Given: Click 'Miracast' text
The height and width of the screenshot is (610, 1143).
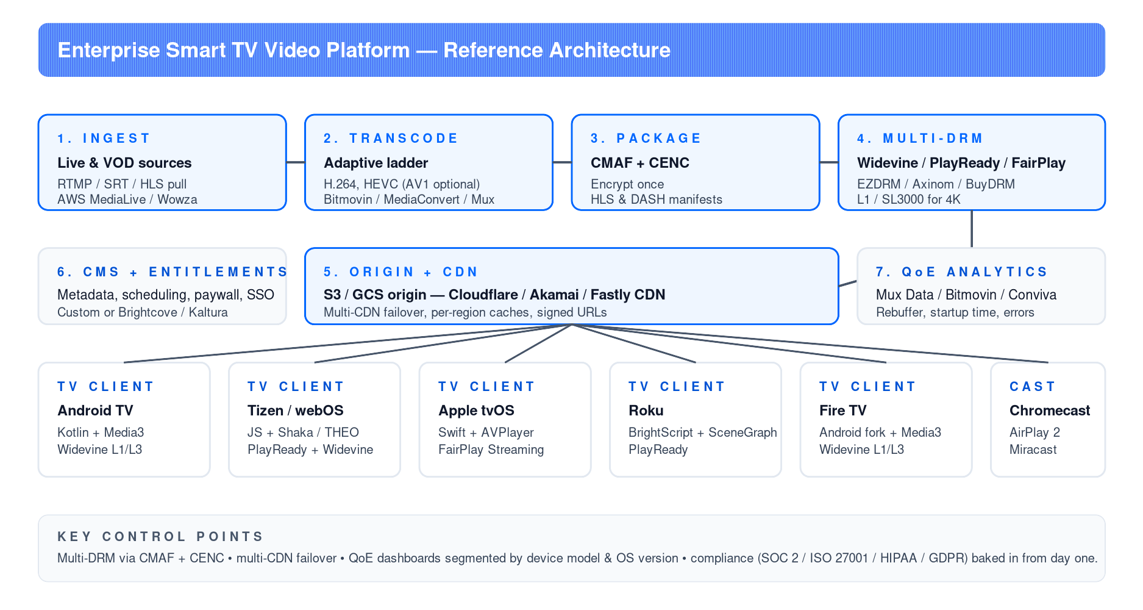Looking at the screenshot, I should click(1033, 450).
